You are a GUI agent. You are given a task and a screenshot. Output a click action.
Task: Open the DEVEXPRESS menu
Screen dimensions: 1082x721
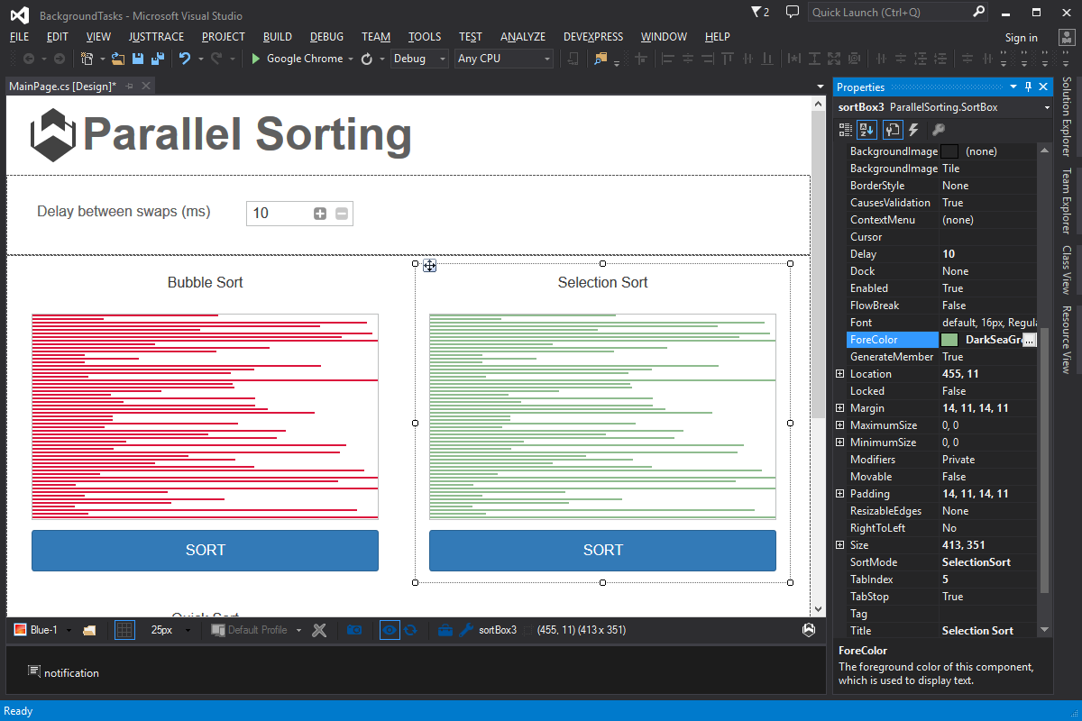[593, 37]
